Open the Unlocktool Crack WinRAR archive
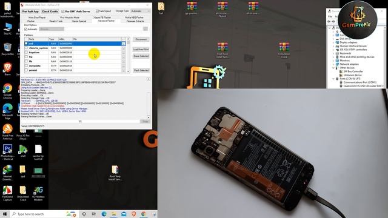The height and width of the screenshot is (218, 388). [284, 50]
